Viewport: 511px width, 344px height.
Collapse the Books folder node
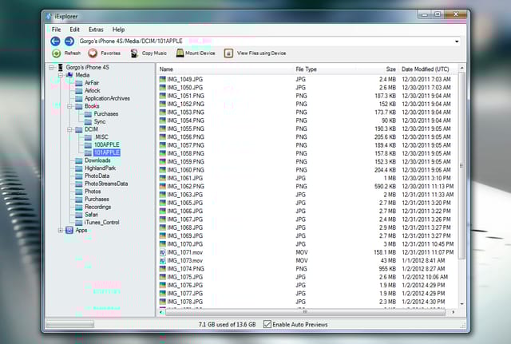click(x=69, y=106)
